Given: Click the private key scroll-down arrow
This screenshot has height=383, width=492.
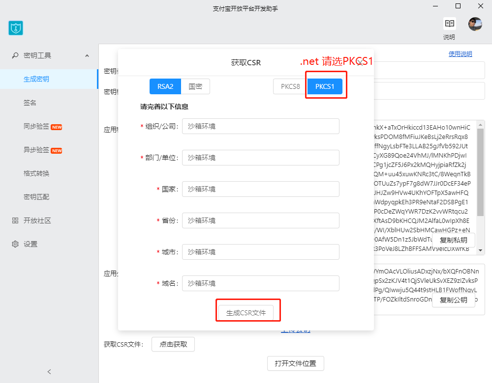Looking at the screenshot, I should (480, 250).
